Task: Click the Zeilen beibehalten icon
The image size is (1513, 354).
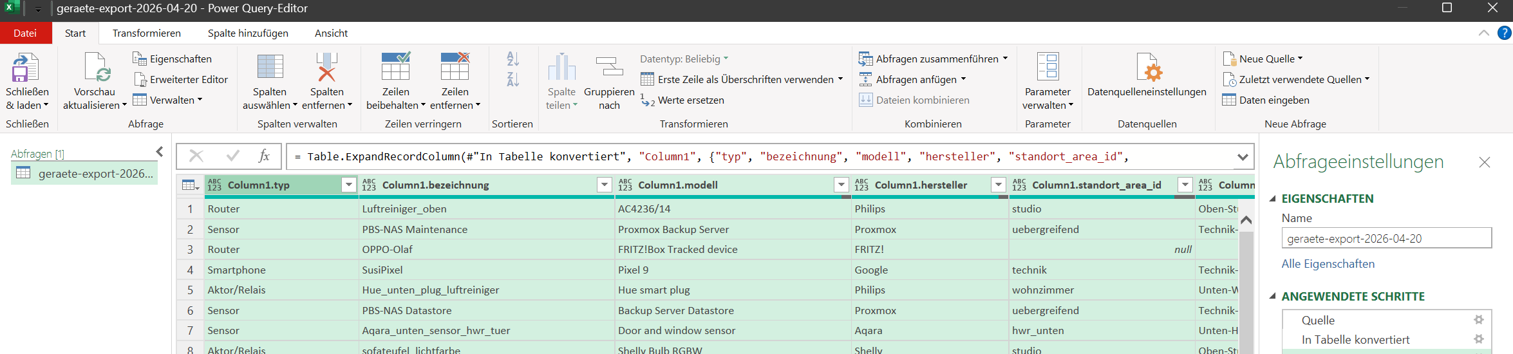Action: [395, 68]
